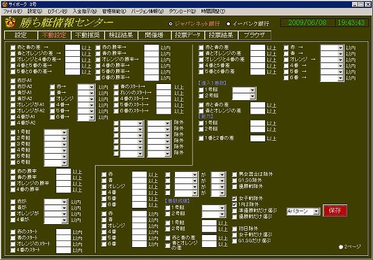
Task: Enable the G1.SGだけ選ぶ checkbox
Action: coord(235,241)
